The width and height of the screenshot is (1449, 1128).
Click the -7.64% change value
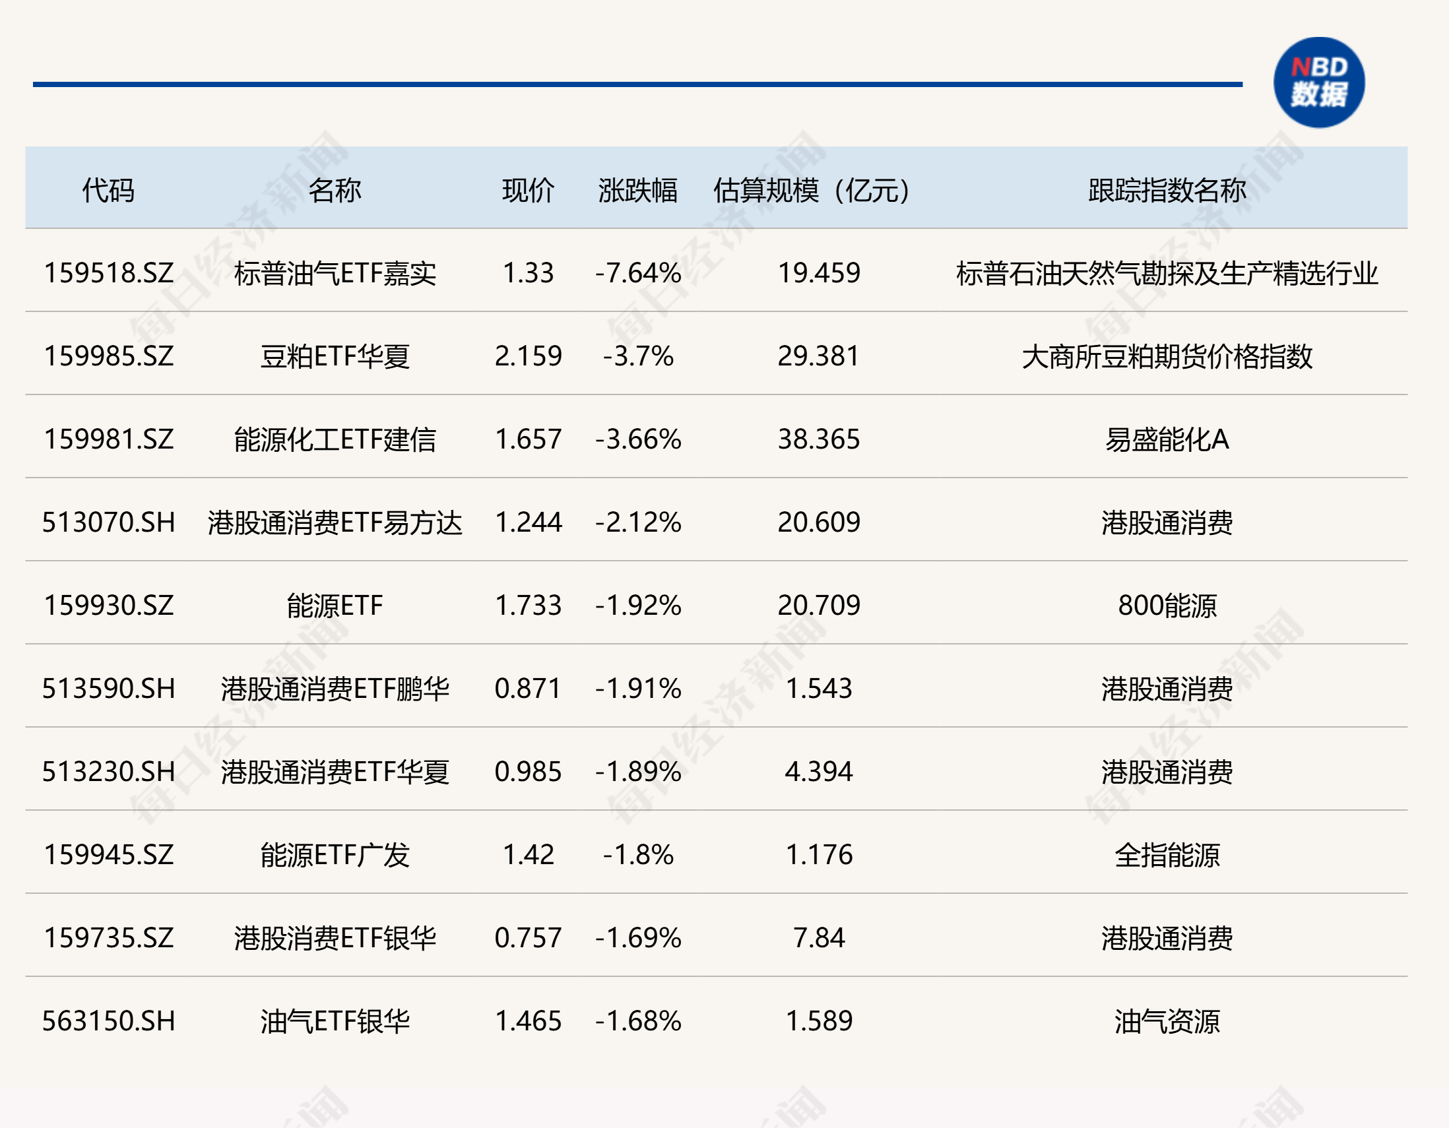pos(637,273)
